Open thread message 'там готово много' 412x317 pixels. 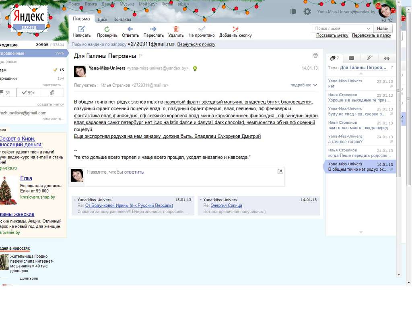[360, 125]
